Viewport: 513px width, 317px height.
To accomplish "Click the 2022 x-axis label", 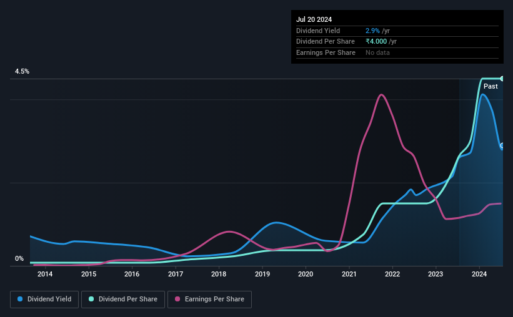I will (x=392, y=274).
